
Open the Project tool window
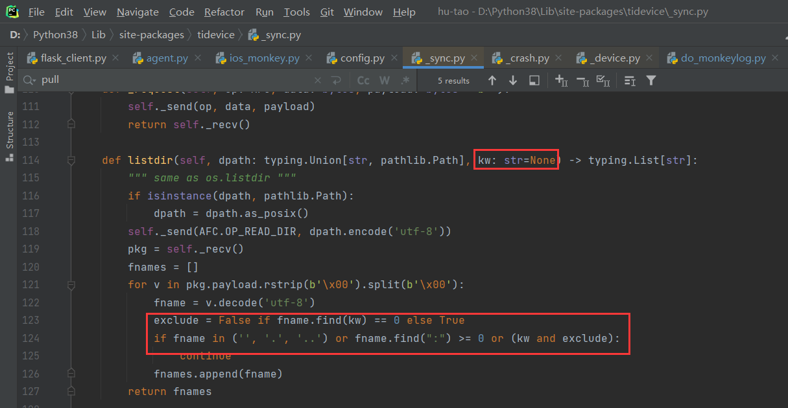click(9, 73)
